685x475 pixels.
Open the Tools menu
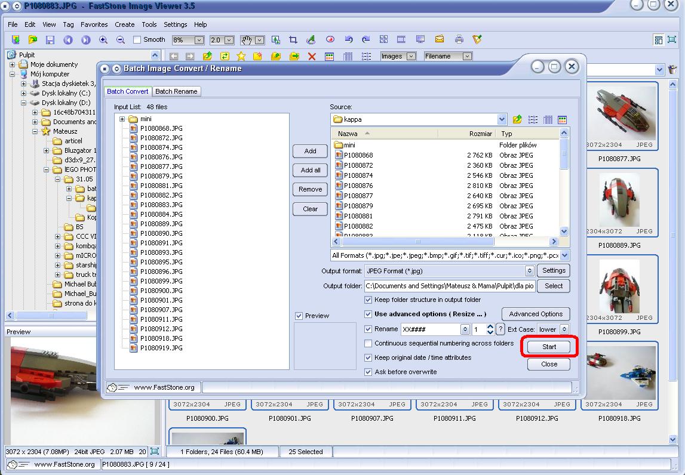[149, 24]
